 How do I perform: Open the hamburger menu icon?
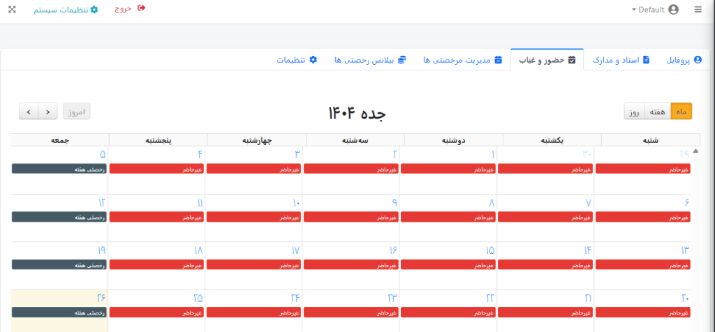tap(698, 10)
